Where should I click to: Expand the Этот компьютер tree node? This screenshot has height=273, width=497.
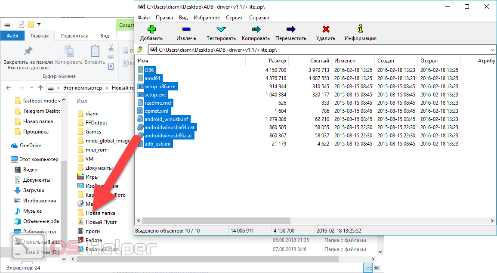click(x=5, y=159)
